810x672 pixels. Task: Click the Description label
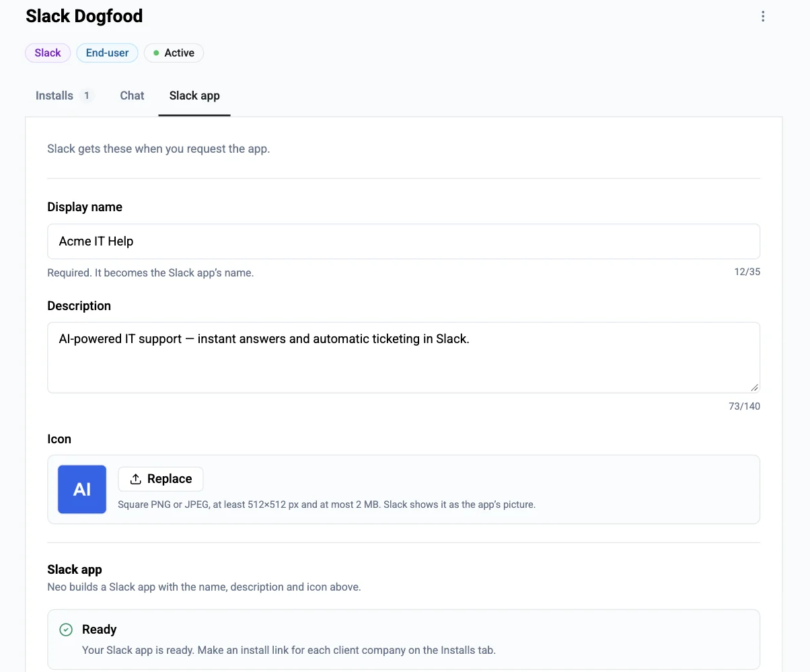pos(79,306)
